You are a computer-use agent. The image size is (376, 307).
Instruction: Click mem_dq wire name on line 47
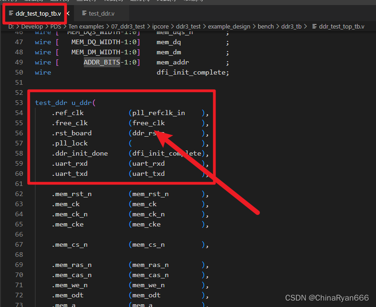pyautogui.click(x=169, y=42)
